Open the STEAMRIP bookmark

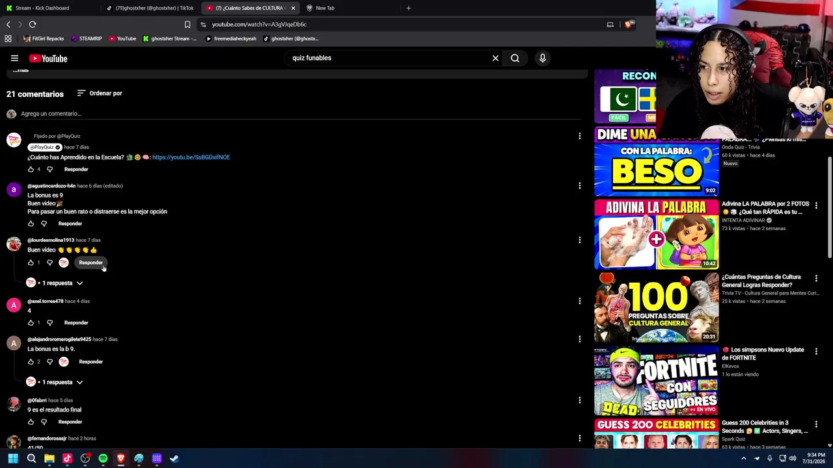[87, 38]
